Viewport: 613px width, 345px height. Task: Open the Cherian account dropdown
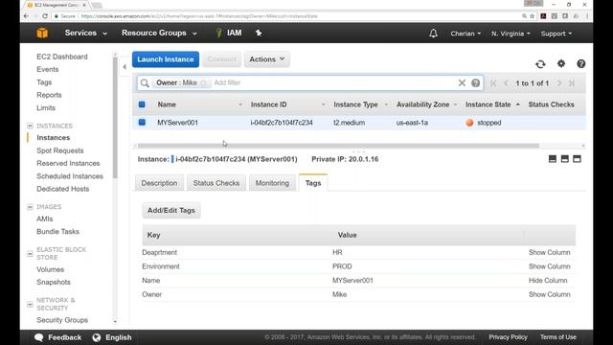[x=465, y=34]
